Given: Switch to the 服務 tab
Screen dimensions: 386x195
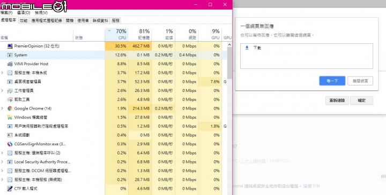Looking at the screenshot, I should pos(116,21).
